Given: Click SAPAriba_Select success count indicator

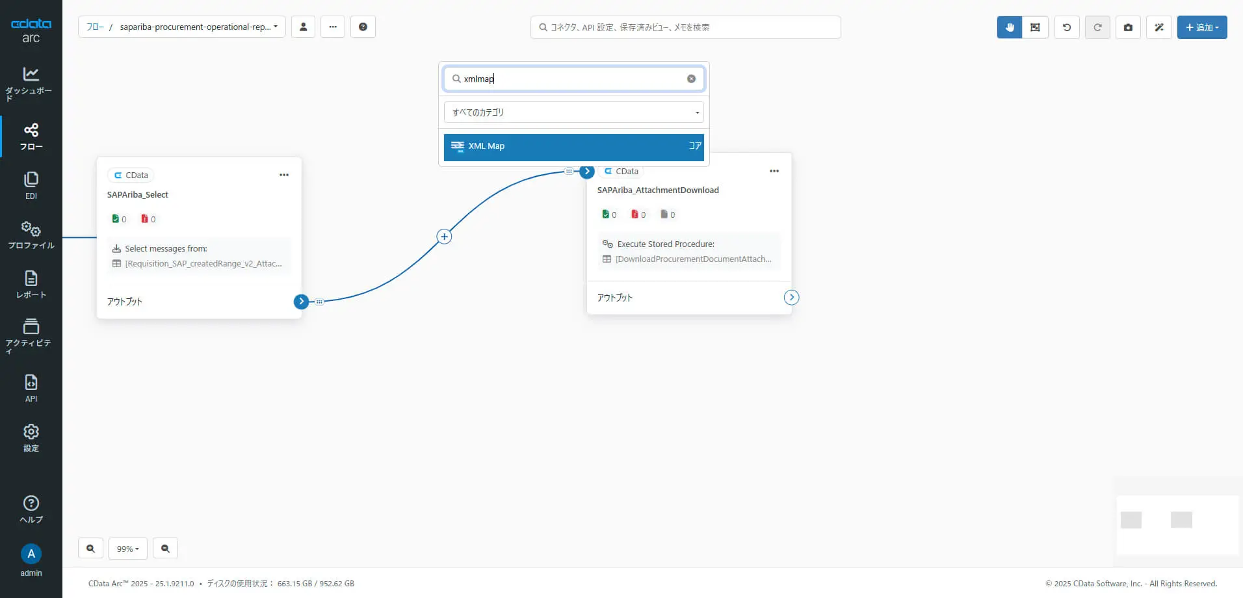Looking at the screenshot, I should 119,219.
